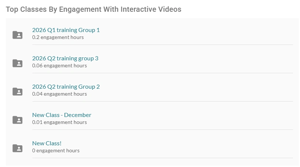
Task: Click the divider line under 0 engagement hours
Action: [162, 158]
